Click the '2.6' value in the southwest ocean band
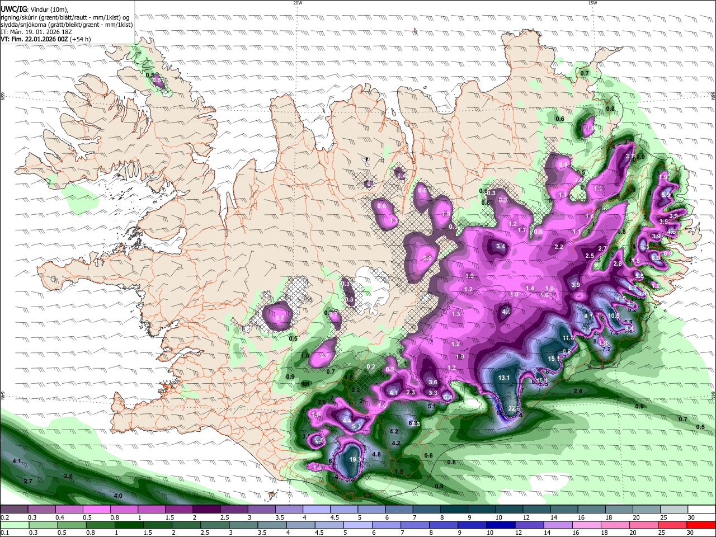The image size is (716, 537). click(x=68, y=476)
